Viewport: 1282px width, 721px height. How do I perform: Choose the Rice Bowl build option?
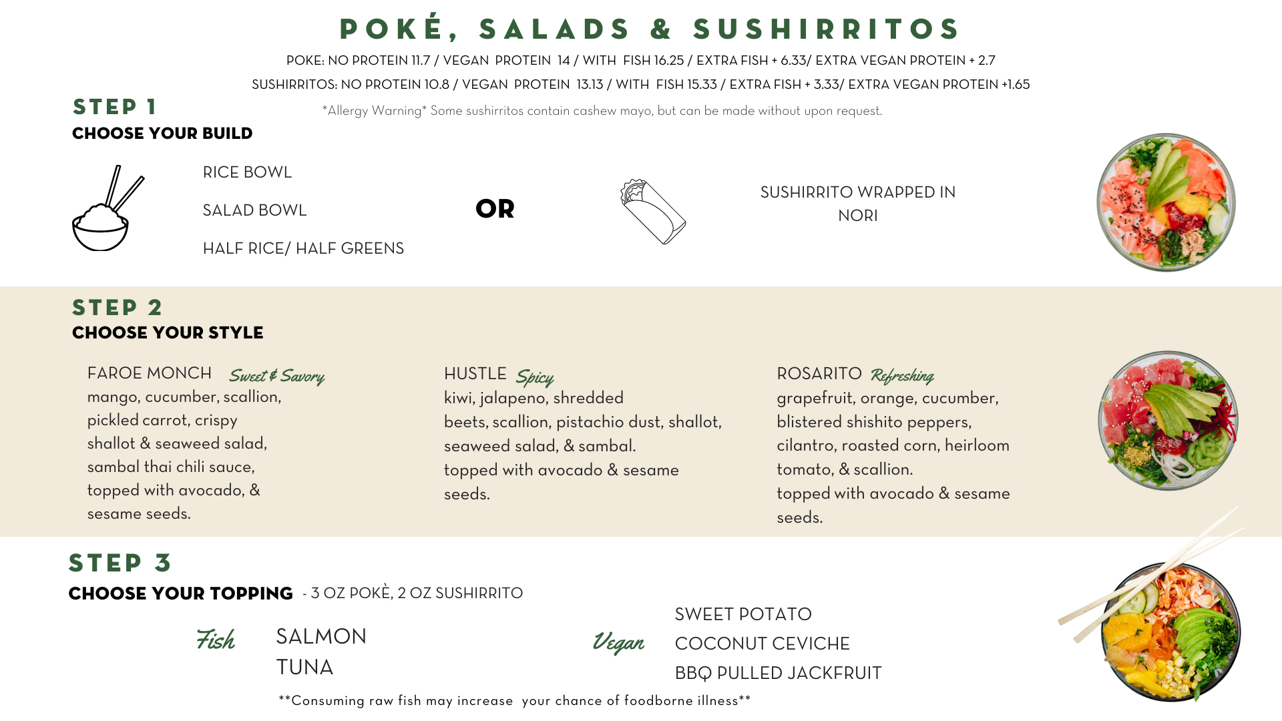247,172
